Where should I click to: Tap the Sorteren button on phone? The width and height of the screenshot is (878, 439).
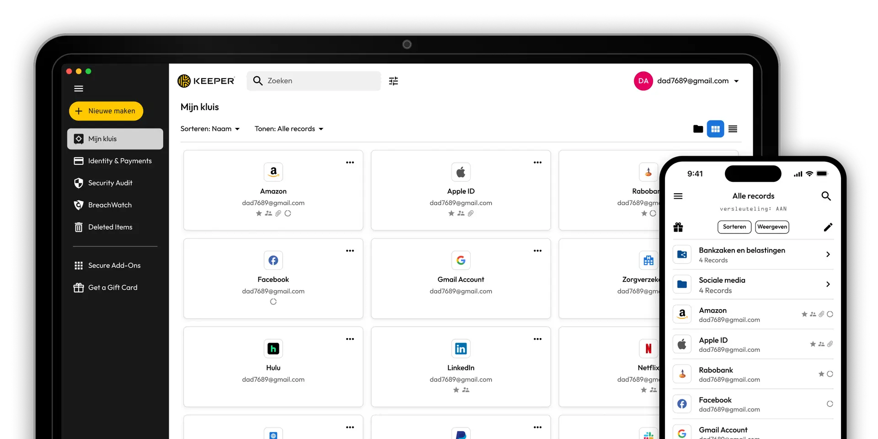pos(734,227)
